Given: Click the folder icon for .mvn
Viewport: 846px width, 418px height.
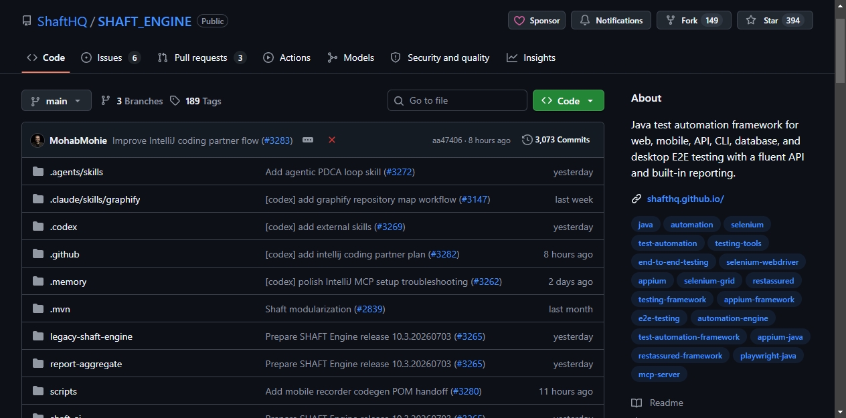Looking at the screenshot, I should coord(38,309).
